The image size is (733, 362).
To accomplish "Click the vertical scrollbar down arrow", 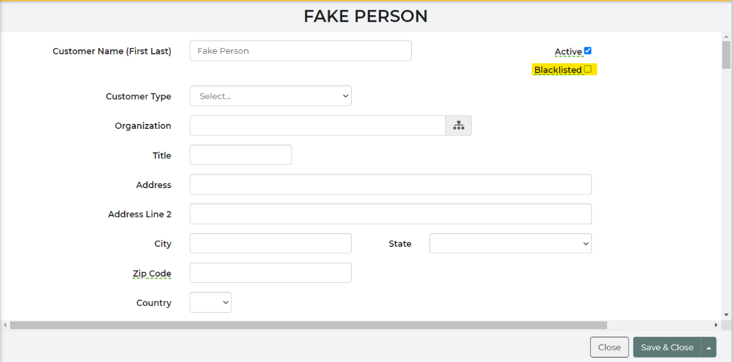I will coord(726,315).
